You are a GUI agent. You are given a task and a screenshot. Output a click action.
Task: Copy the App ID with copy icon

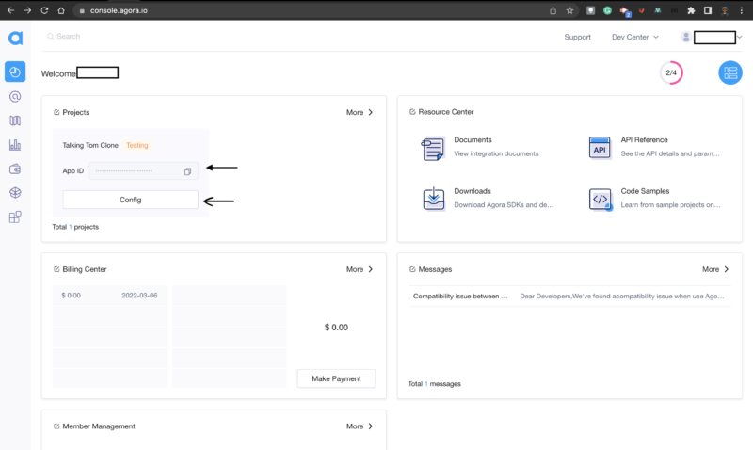[187, 171]
